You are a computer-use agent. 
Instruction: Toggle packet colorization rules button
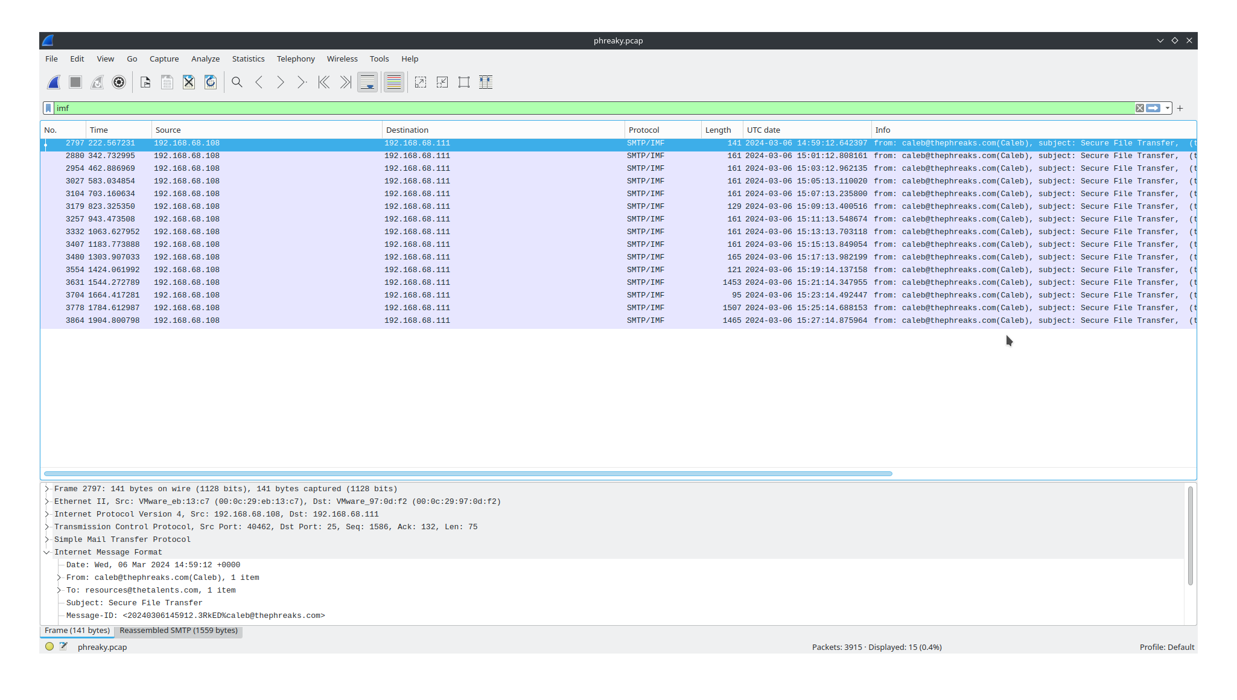394,83
